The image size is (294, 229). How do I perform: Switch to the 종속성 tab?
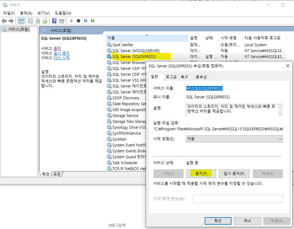[x=201, y=77]
